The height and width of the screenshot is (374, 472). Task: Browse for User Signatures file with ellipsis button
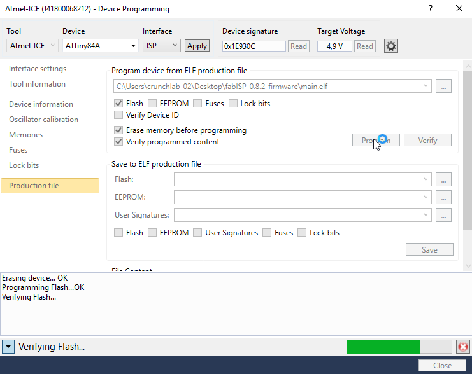443,215
